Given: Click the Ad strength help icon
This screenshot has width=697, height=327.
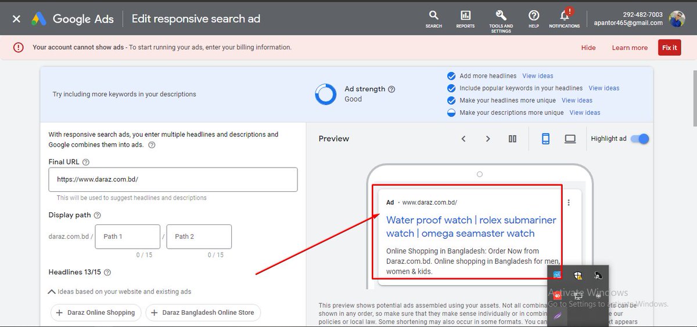Looking at the screenshot, I should pos(391,89).
